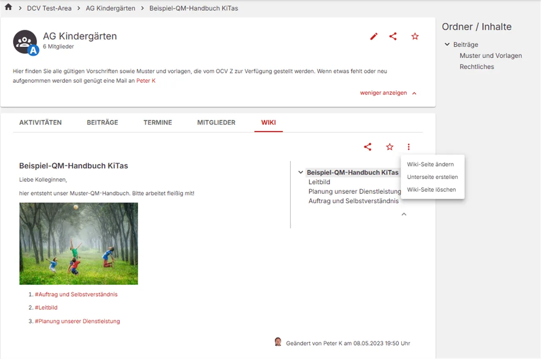The height and width of the screenshot is (359, 541).
Task: Select the Wiki tab
Action: [268, 122]
